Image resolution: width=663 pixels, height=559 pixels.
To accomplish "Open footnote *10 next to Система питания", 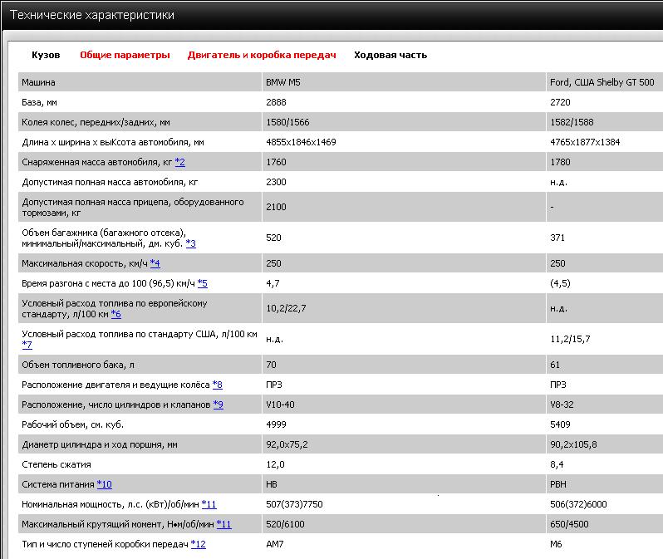I will 104,484.
